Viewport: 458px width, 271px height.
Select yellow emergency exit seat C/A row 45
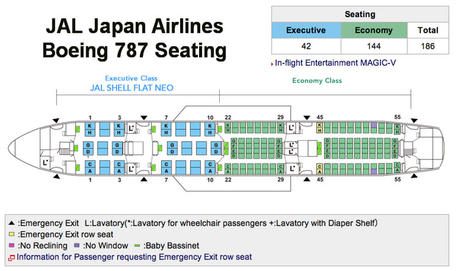tap(320, 169)
